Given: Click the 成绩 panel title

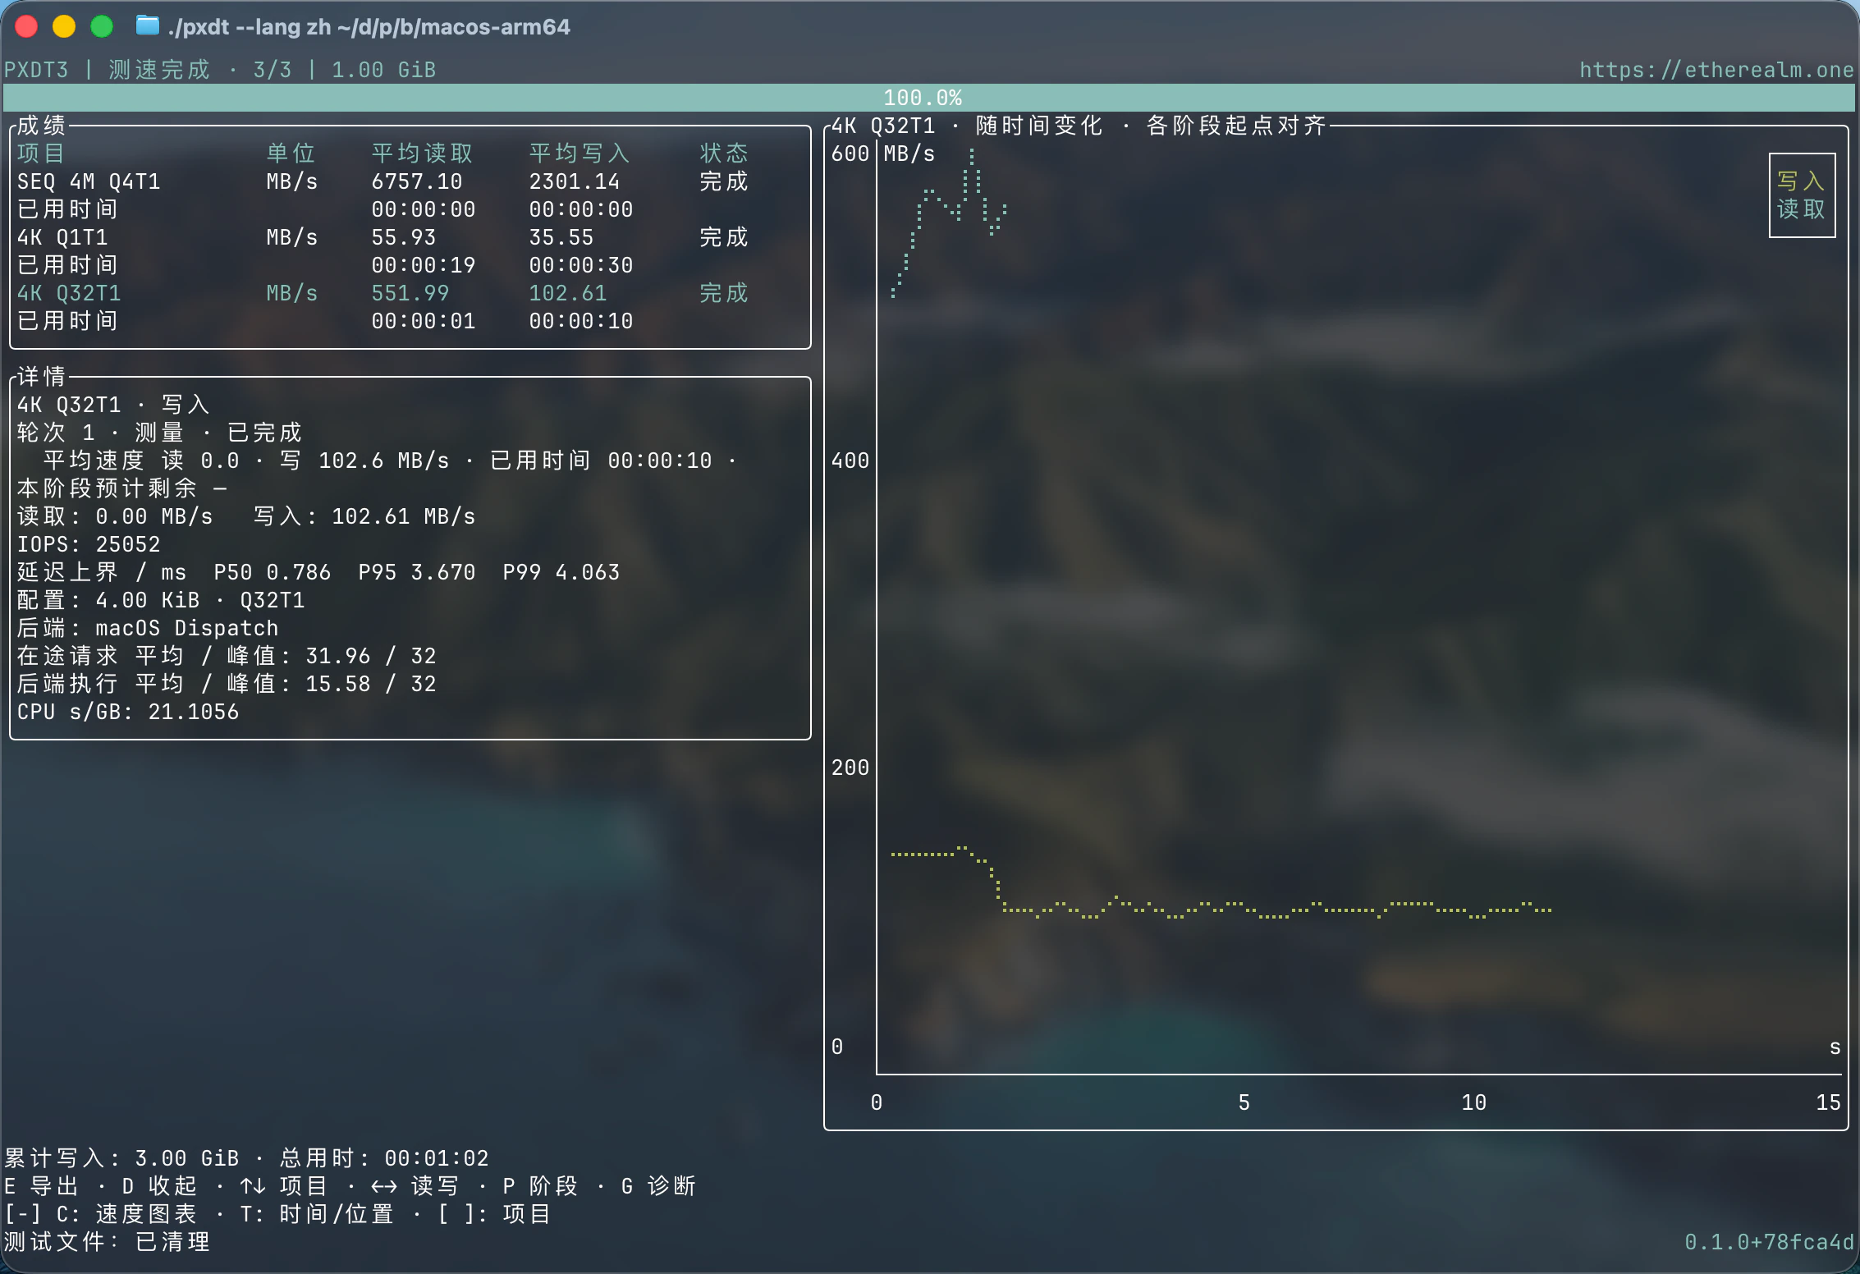Looking at the screenshot, I should (x=41, y=126).
